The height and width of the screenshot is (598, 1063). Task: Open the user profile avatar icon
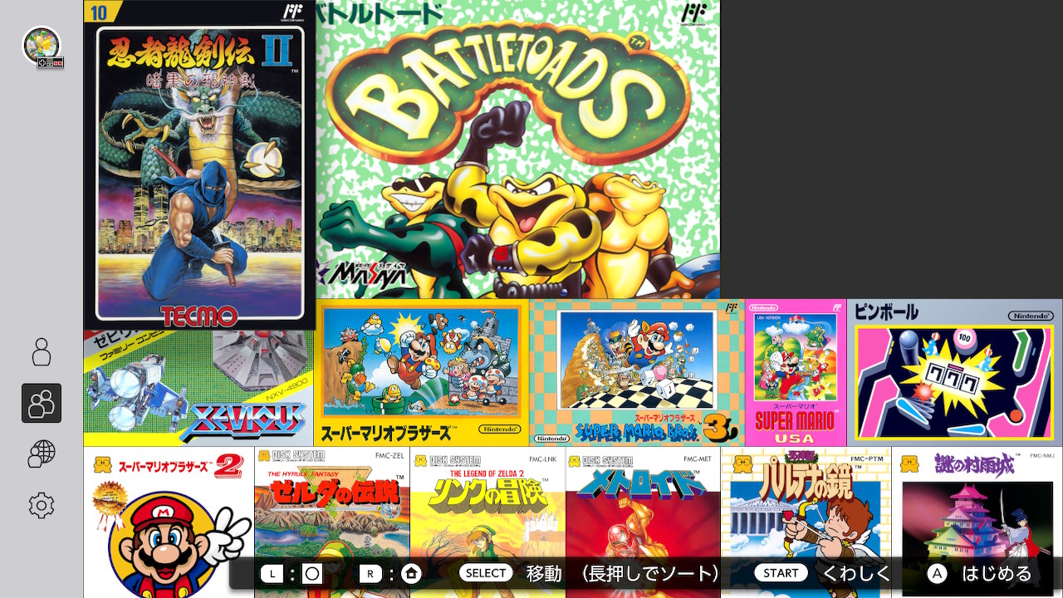pyautogui.click(x=42, y=45)
